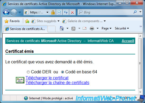The image size is (145, 103).
Task: Open recent pages dropdown next to Forward
Action: [20, 12]
